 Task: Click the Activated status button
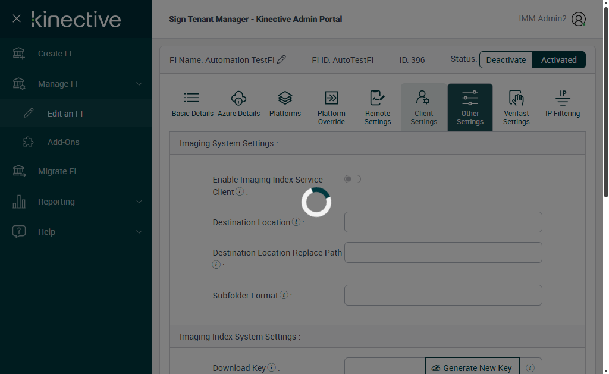[558, 60]
